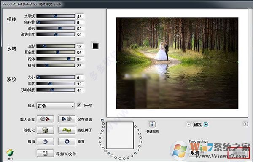Click the random seed wave icon
The width and height of the screenshot is (253, 162).
pos(67,130)
